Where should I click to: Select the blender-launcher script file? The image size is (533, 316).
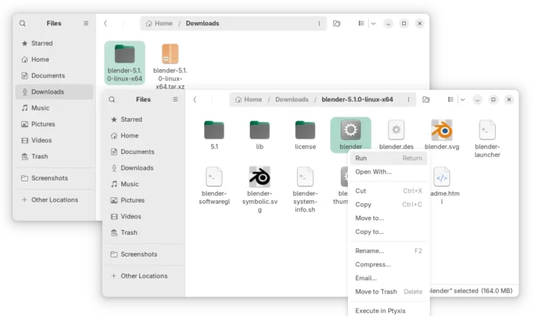pos(487,130)
